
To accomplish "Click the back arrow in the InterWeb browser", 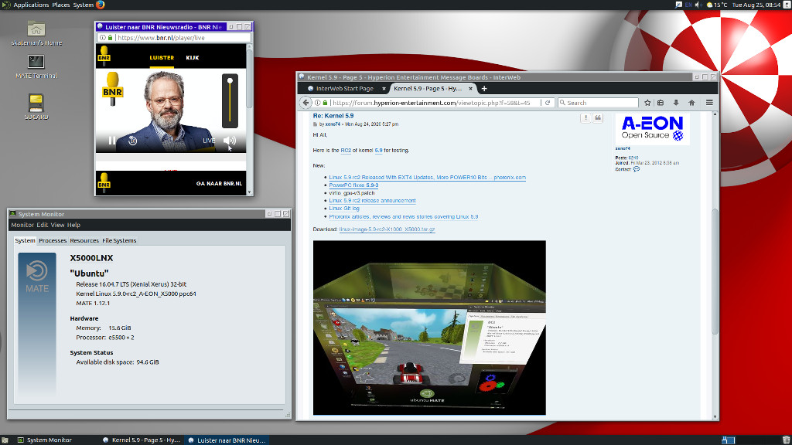I will 306,103.
